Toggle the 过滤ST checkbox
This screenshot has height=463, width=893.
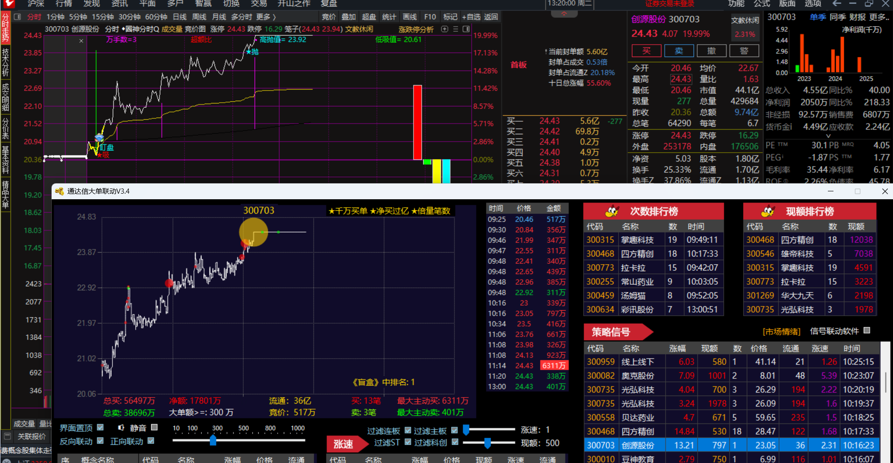pyautogui.click(x=408, y=442)
